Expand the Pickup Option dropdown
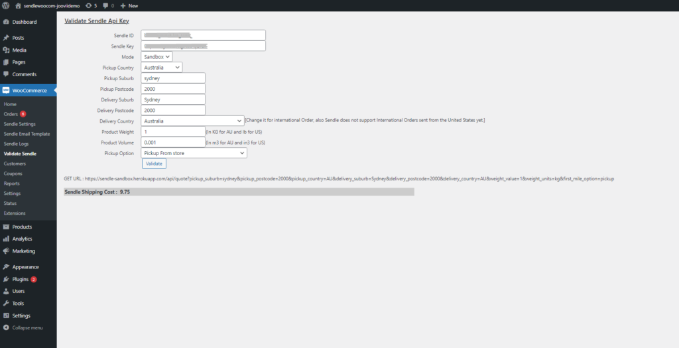The image size is (679, 348). click(x=194, y=153)
